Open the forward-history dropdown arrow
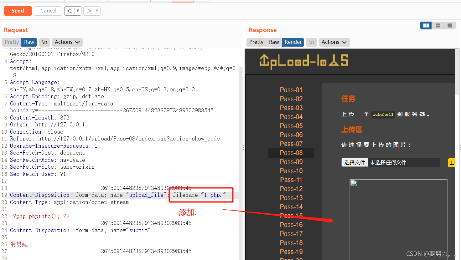This screenshot has width=461, height=260. click(x=97, y=11)
